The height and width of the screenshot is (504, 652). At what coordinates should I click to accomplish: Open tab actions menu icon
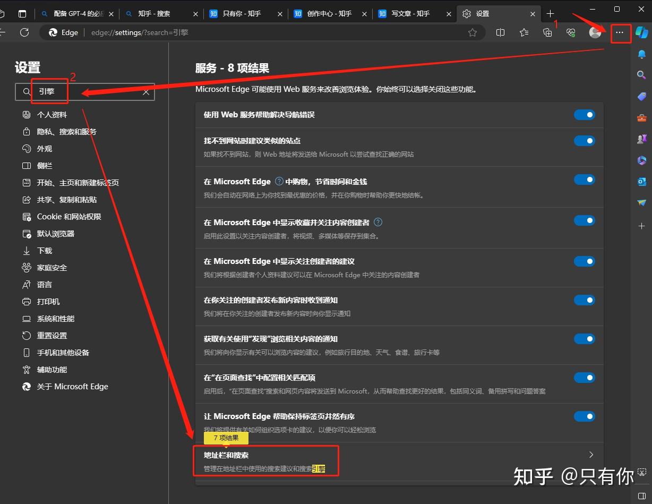pos(22,14)
